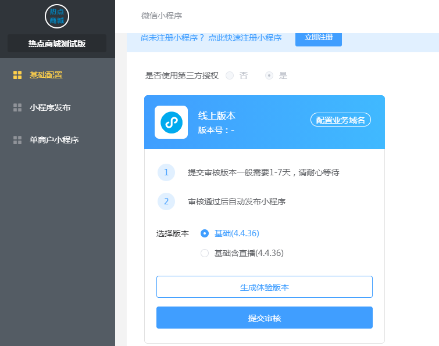Image resolution: width=439 pixels, height=346 pixels.
Task: Click the step 1 number circle
Action: (166, 172)
